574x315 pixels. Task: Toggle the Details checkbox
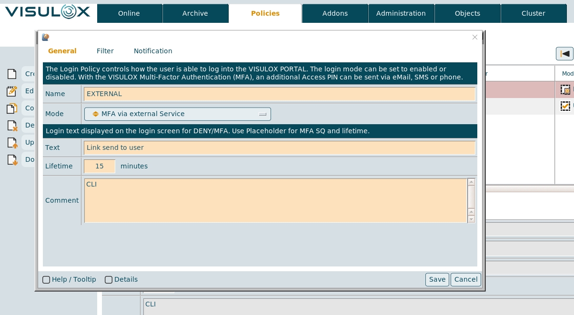pyautogui.click(x=109, y=280)
